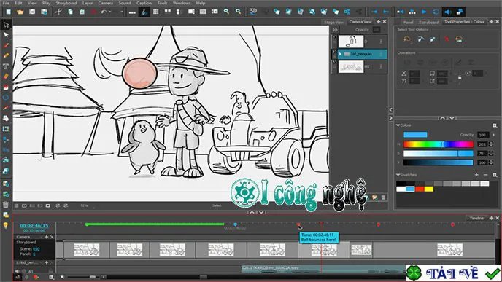Viewport: 502px width, 282px height.
Task: Switch to the Storyboard tab in the right panel
Action: (x=429, y=23)
